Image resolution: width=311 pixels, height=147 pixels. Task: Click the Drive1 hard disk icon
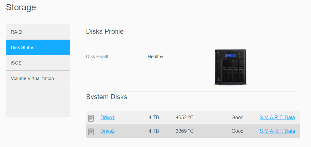[91, 118]
